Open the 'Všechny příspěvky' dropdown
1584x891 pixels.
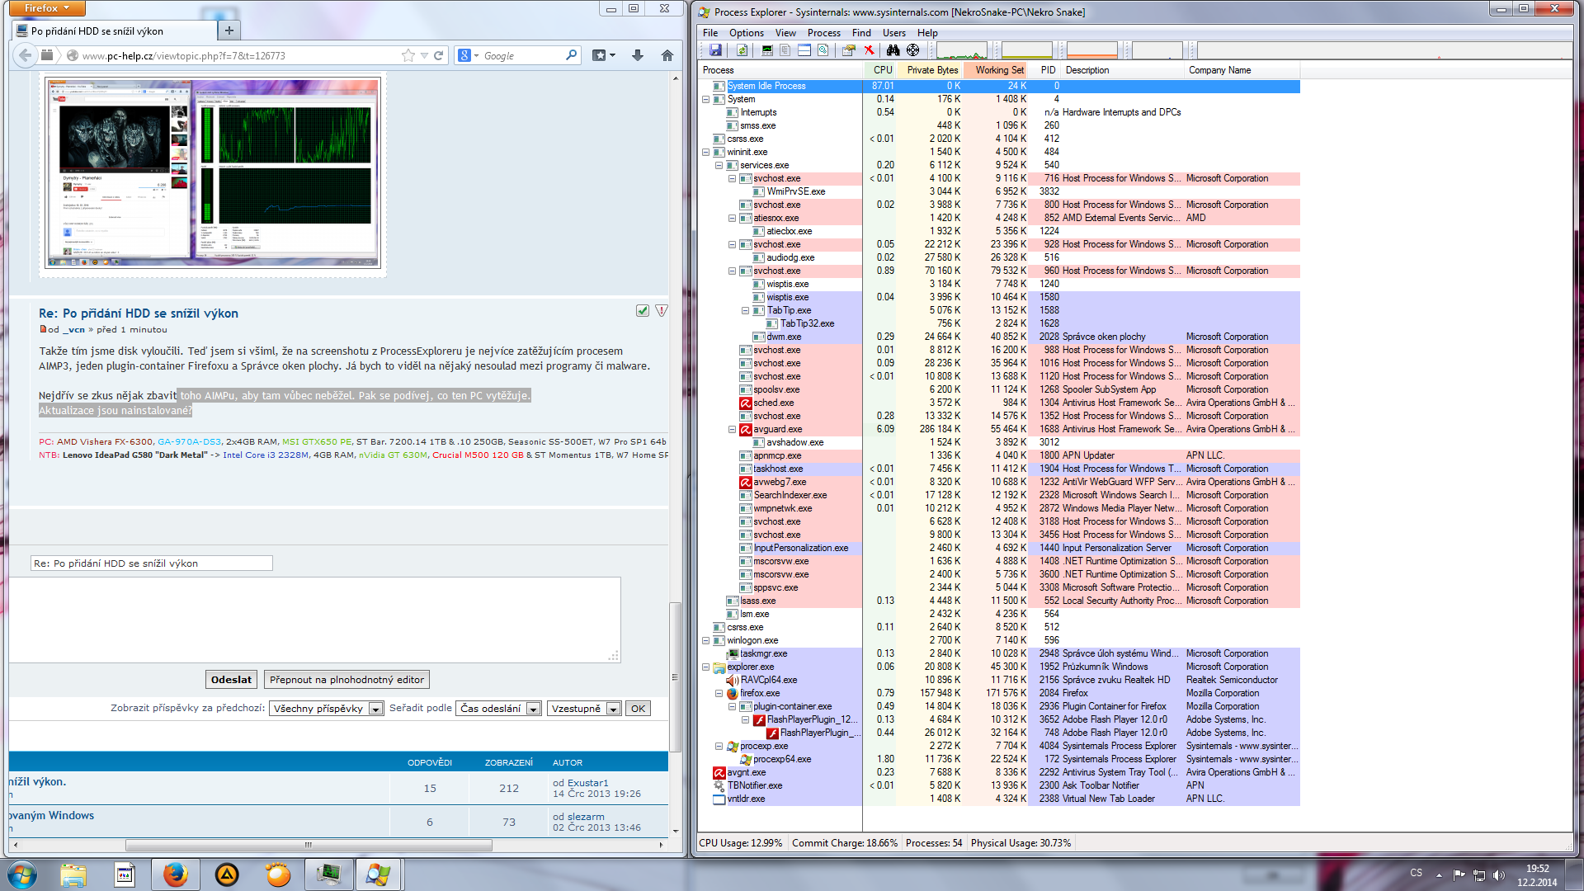(327, 709)
